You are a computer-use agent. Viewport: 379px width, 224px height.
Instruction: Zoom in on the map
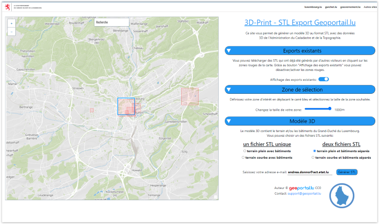point(12,23)
